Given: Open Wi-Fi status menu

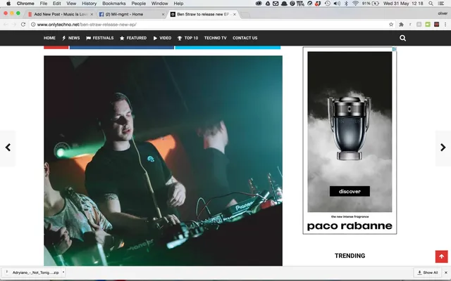Looking at the screenshot, I should (355, 4).
